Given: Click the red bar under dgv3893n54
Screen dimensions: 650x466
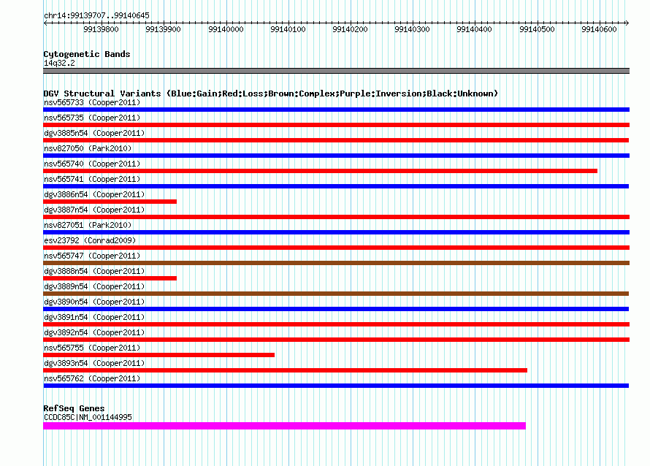Looking at the screenshot, I should (286, 370).
